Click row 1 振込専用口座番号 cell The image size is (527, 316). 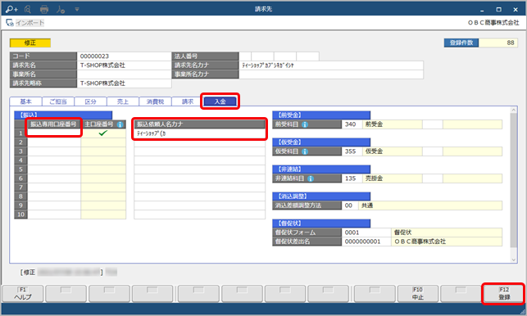point(54,133)
